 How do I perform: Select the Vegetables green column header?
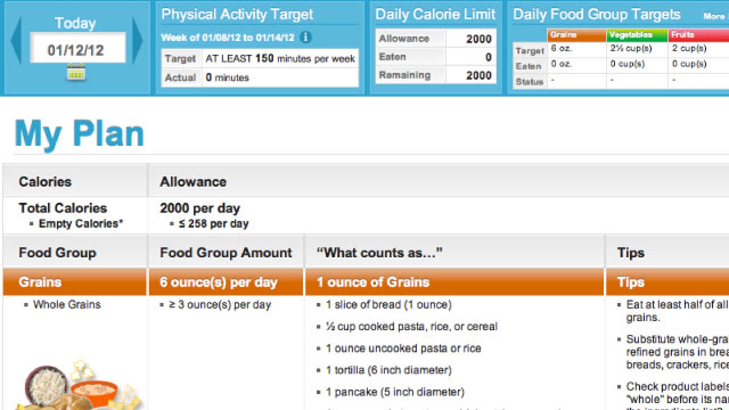pos(637,35)
